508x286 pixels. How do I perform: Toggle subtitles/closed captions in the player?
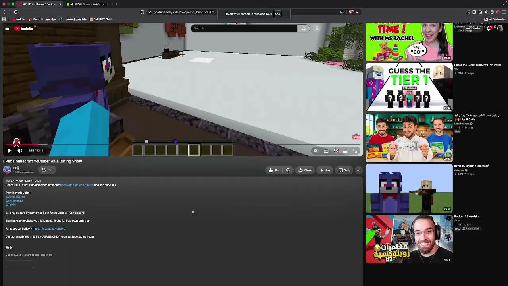coord(326,151)
